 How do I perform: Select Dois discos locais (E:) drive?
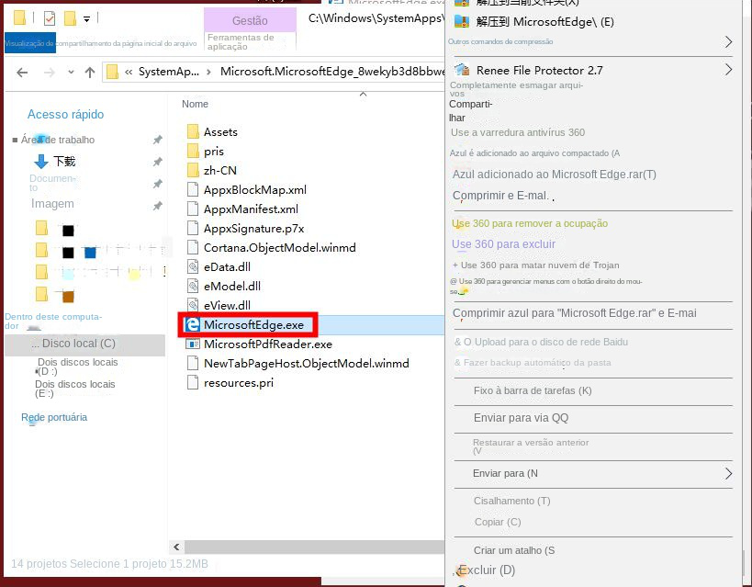[74, 389]
